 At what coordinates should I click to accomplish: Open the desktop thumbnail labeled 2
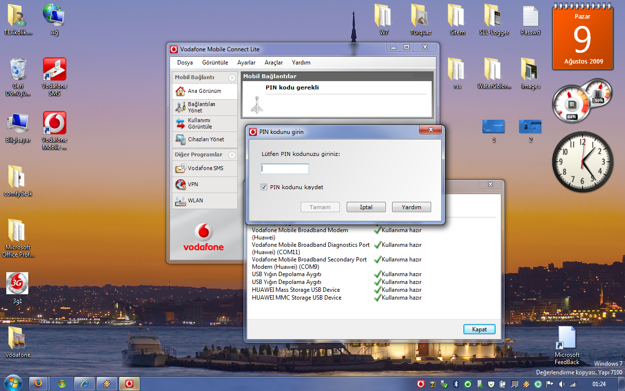click(x=530, y=130)
